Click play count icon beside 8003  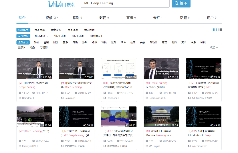tap(105, 93)
